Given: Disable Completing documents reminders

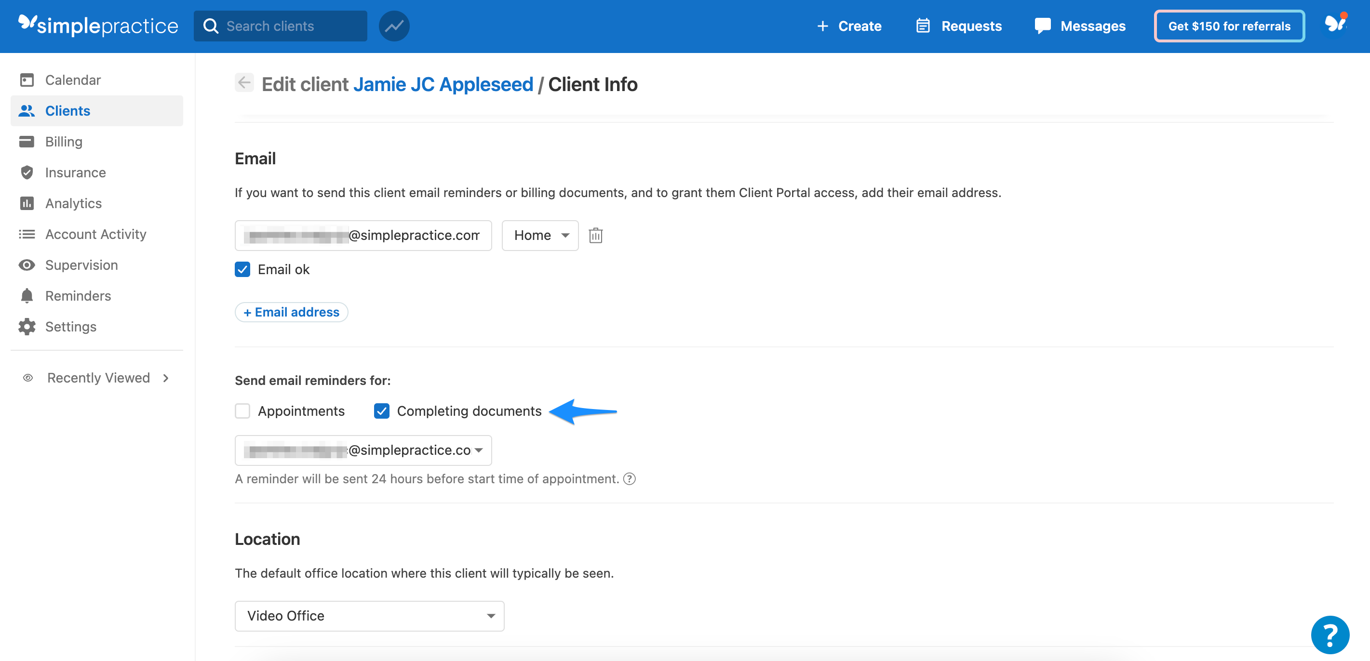Looking at the screenshot, I should (x=382, y=411).
